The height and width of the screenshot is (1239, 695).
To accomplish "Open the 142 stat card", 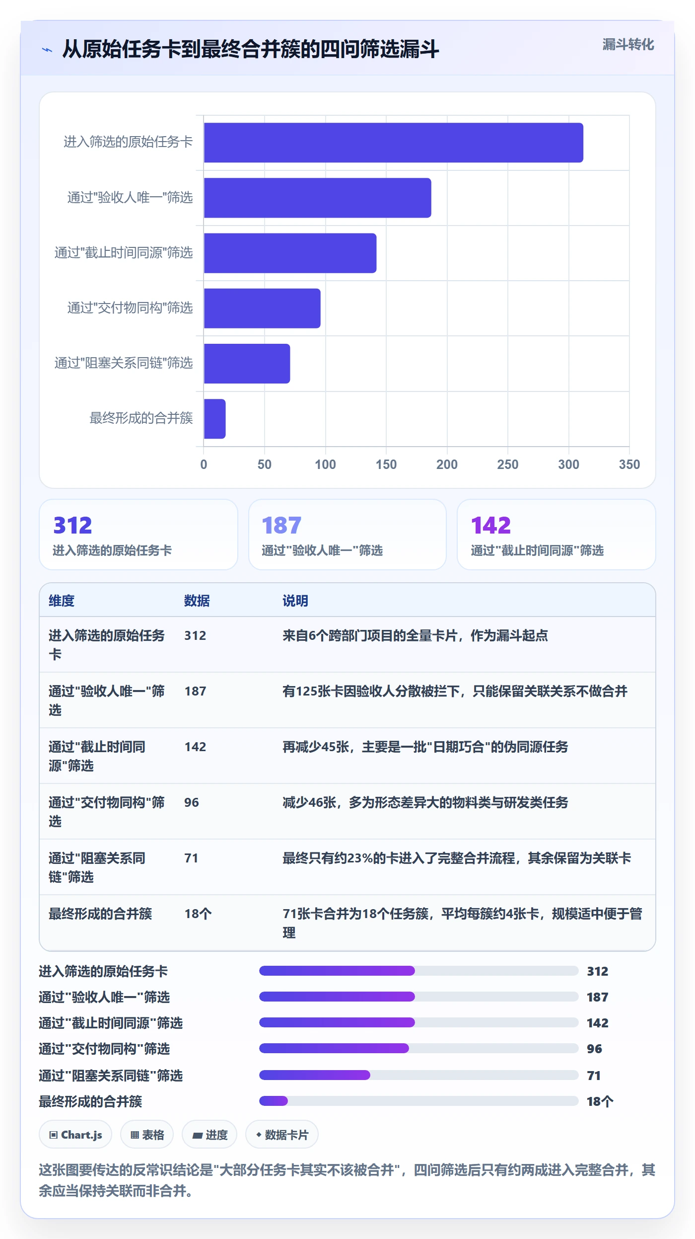I will 556,535.
